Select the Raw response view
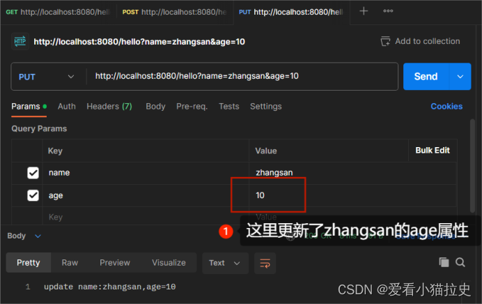The image size is (482, 304). tap(70, 263)
